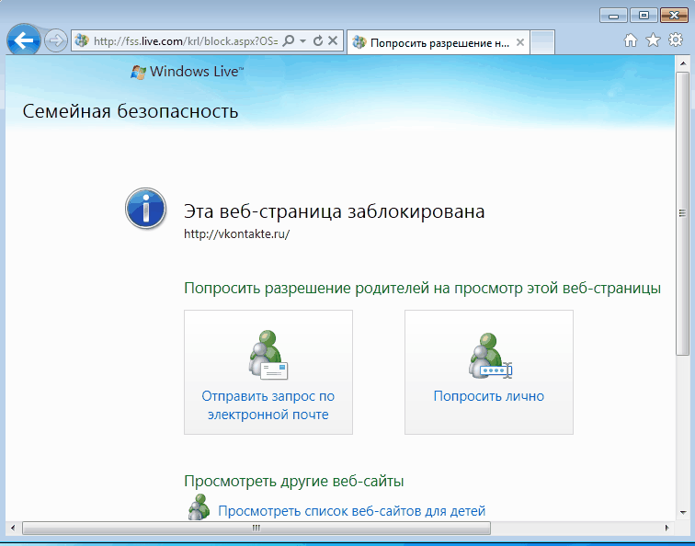The width and height of the screenshot is (695, 546).
Task: Click 'Просмотреть другие веб-сайты' heading
Action: (x=294, y=481)
